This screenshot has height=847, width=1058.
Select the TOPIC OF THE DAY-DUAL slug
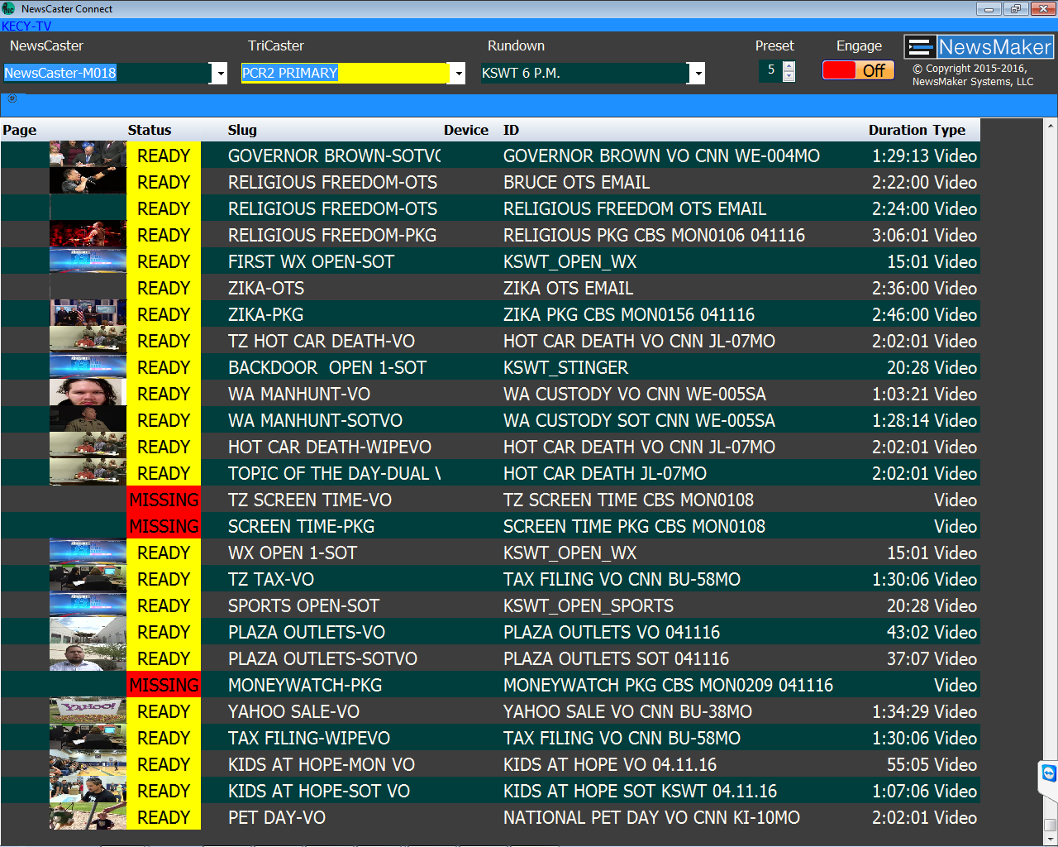click(334, 473)
